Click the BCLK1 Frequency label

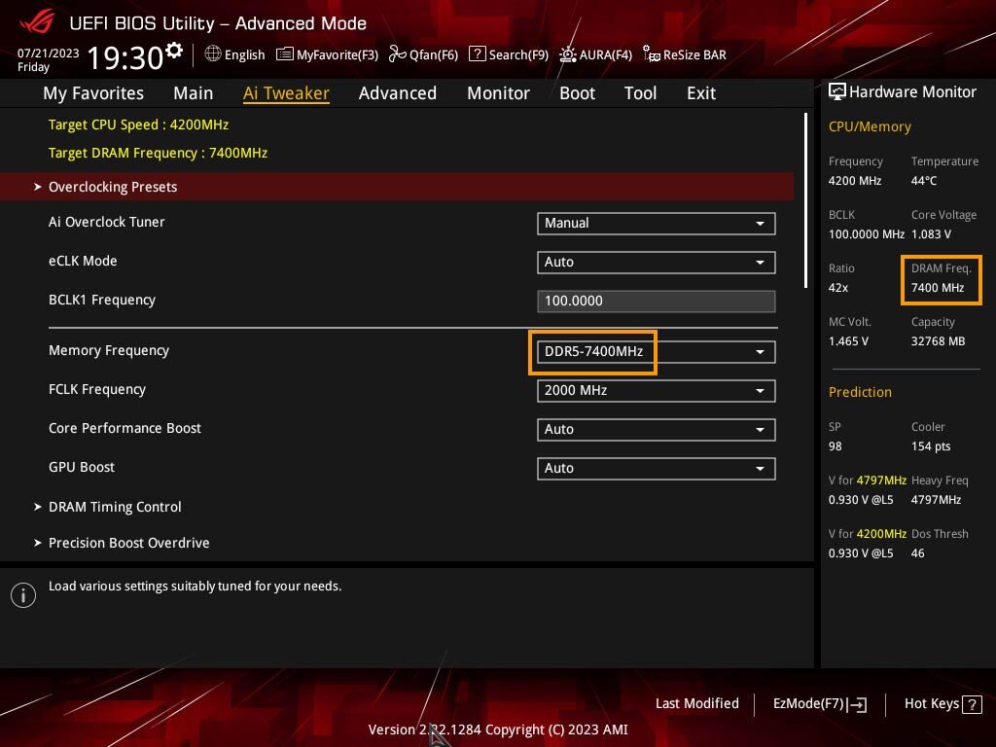101,300
